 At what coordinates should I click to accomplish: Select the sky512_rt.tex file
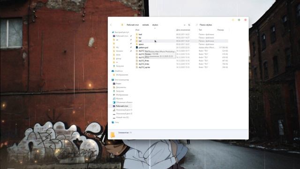pos(144,64)
